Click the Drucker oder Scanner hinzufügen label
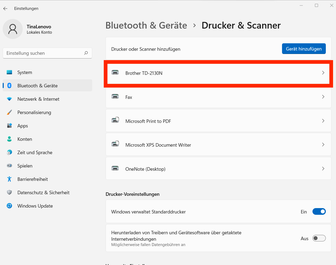This screenshot has height=265, width=336. click(x=146, y=49)
